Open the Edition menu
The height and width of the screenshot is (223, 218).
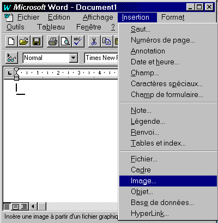(x=59, y=17)
